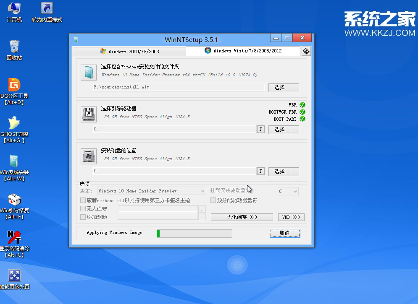The height and width of the screenshot is (304, 418).
Task: Click 取消 to cancel applying image
Action: click(x=285, y=233)
